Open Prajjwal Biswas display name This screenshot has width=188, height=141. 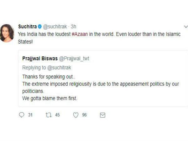(x=40, y=59)
